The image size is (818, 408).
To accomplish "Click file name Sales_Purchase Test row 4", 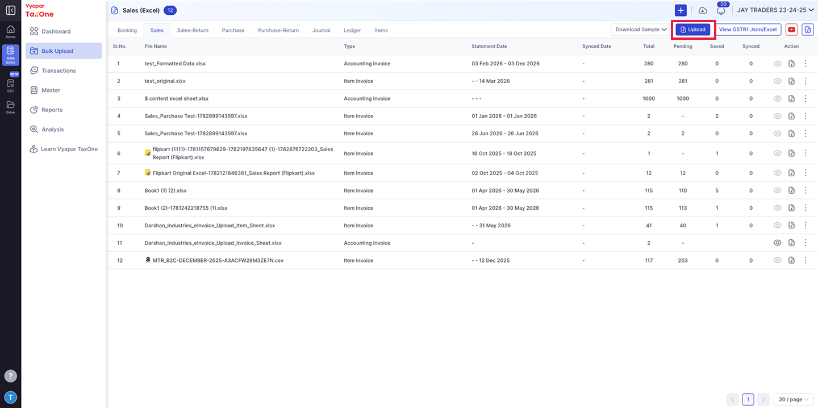I will [196, 116].
